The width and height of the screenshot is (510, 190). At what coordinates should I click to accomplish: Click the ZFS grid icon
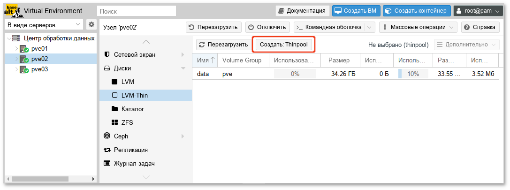click(114, 122)
